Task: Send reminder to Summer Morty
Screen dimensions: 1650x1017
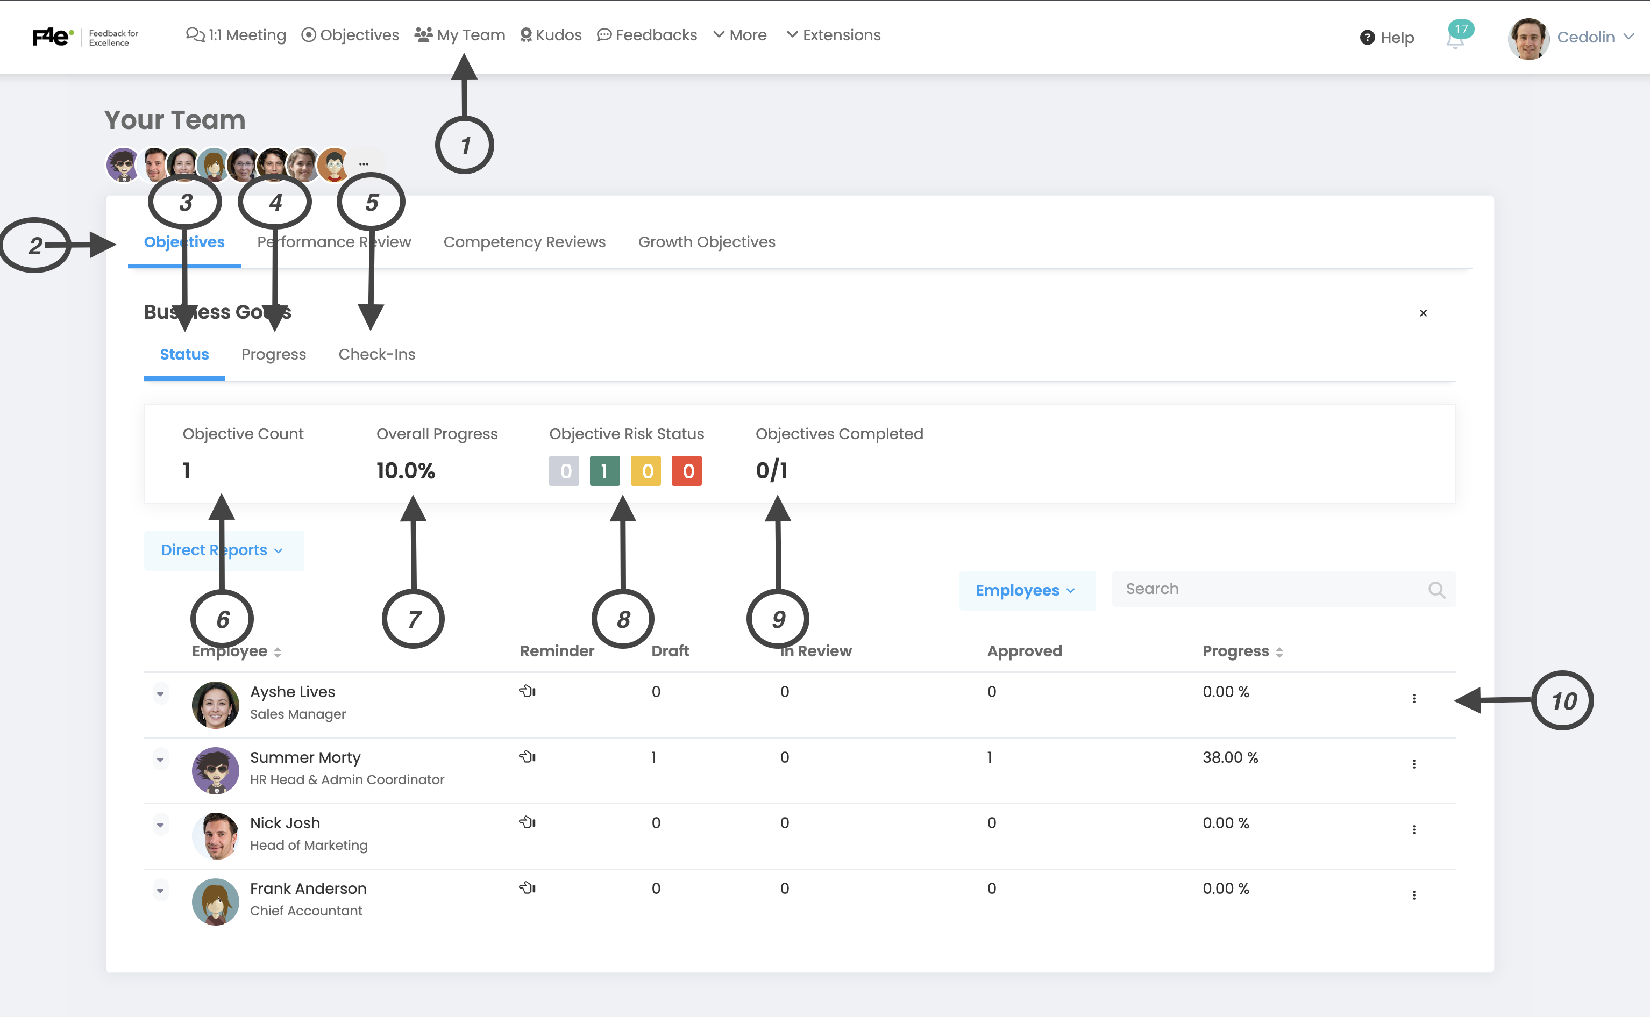Action: click(527, 757)
